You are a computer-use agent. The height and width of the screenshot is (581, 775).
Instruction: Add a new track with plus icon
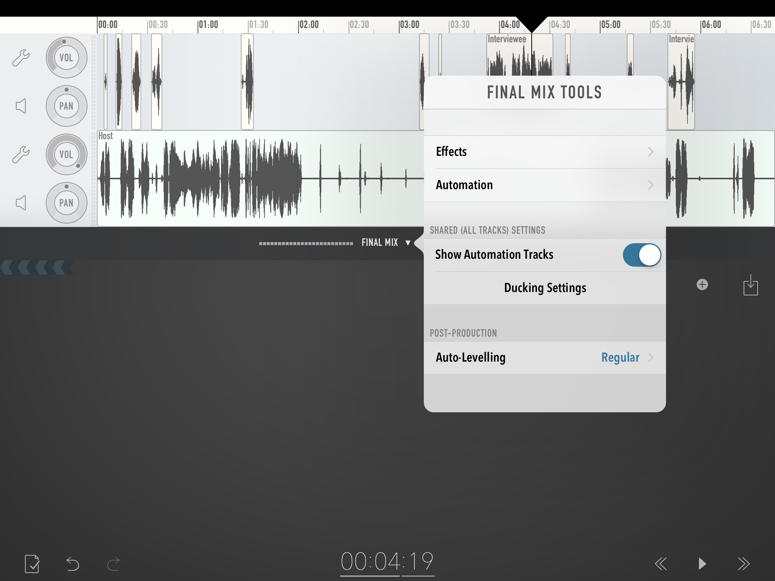[702, 284]
